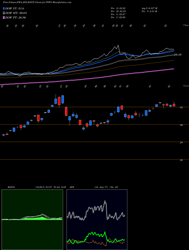Click the tallest blue candlestick at peak

pyautogui.click(x=63, y=99)
